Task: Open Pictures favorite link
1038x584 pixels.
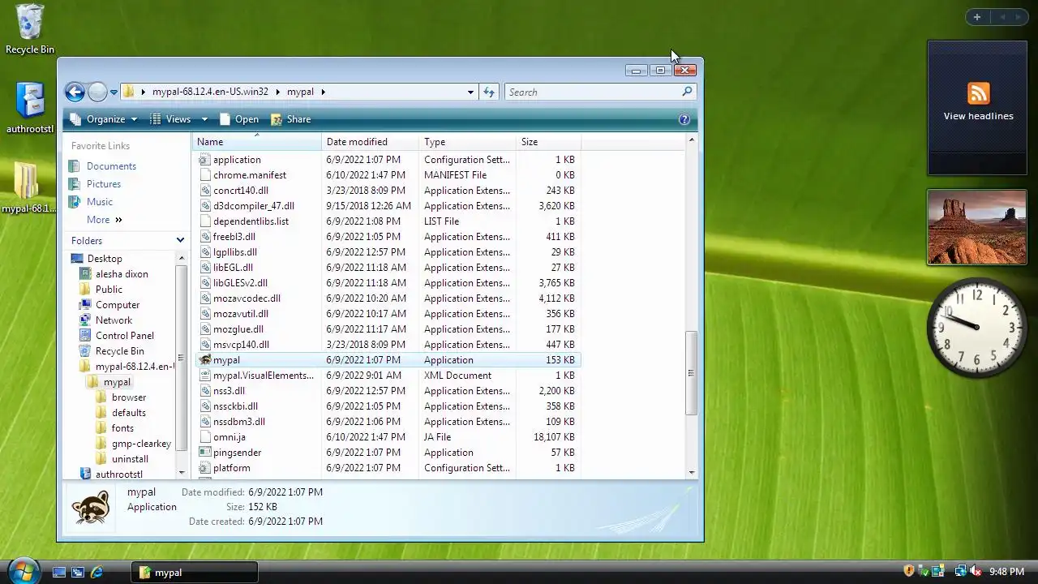Action: pyautogui.click(x=103, y=184)
